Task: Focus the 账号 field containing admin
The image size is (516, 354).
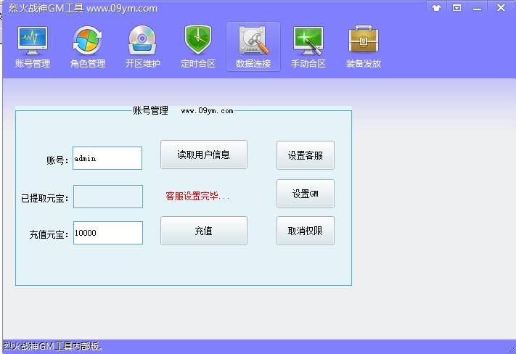Action: click(x=107, y=158)
